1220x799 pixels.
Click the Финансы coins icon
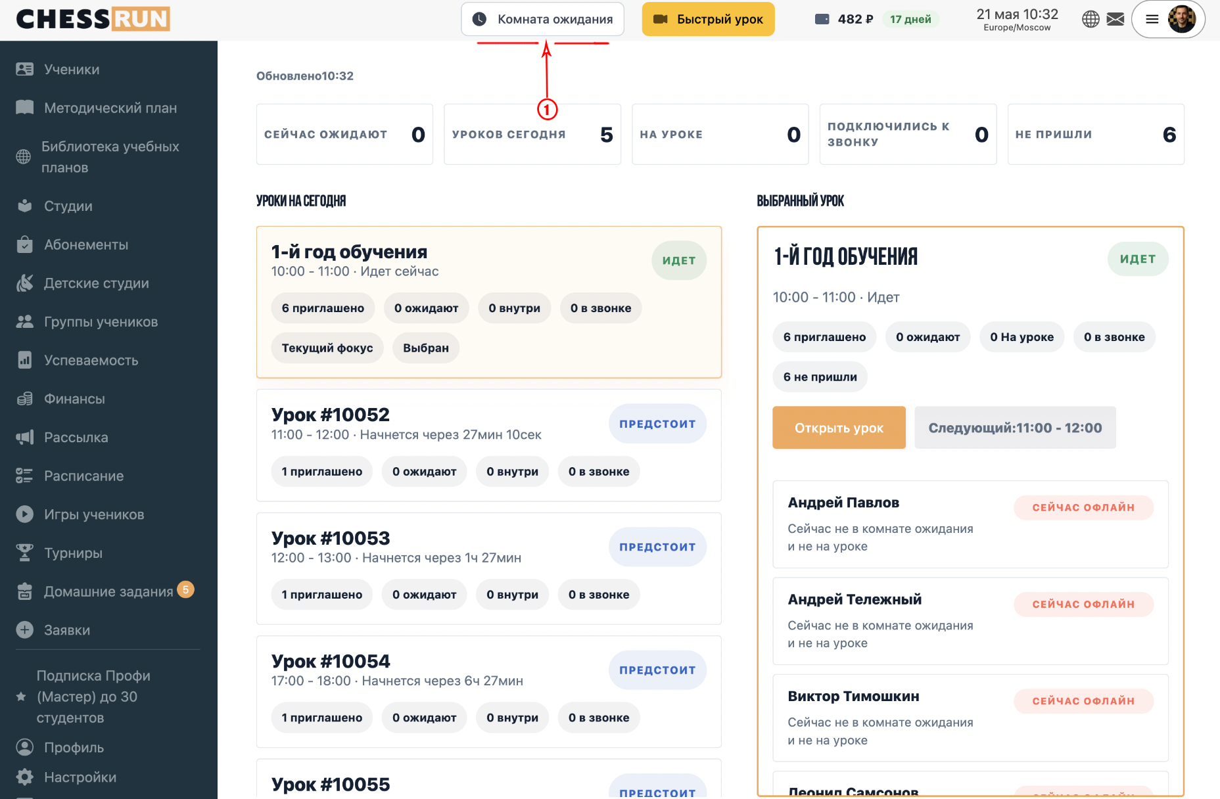(x=24, y=398)
